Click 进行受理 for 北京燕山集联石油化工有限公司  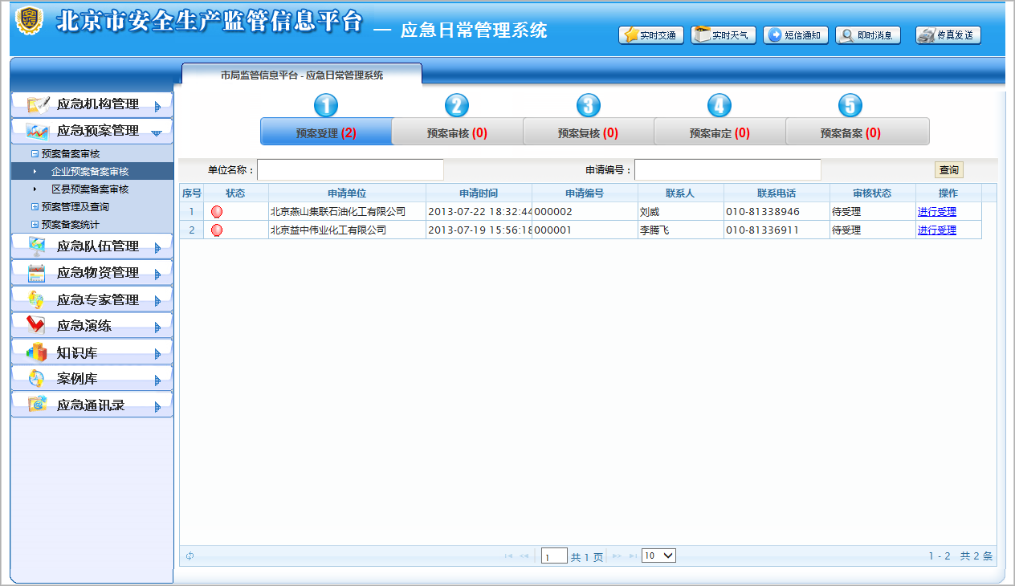[x=937, y=212]
